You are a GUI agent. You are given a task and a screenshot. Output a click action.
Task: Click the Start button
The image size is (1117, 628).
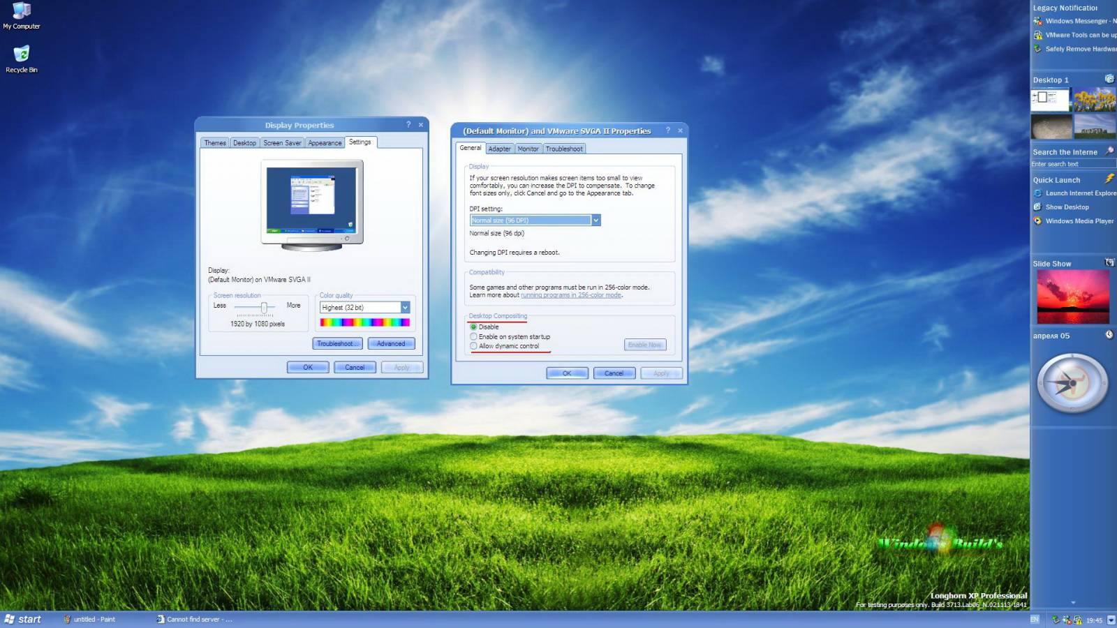pyautogui.click(x=23, y=620)
